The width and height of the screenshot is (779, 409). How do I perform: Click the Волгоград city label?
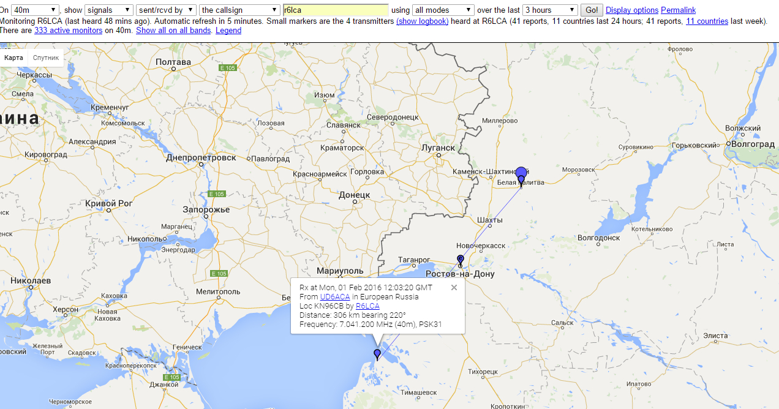pos(753,144)
